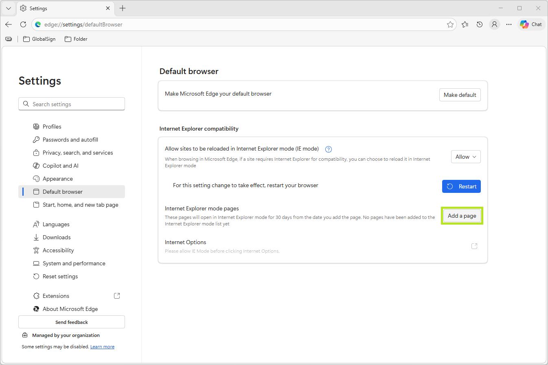
Task: Refresh the settings page
Action: tap(23, 24)
